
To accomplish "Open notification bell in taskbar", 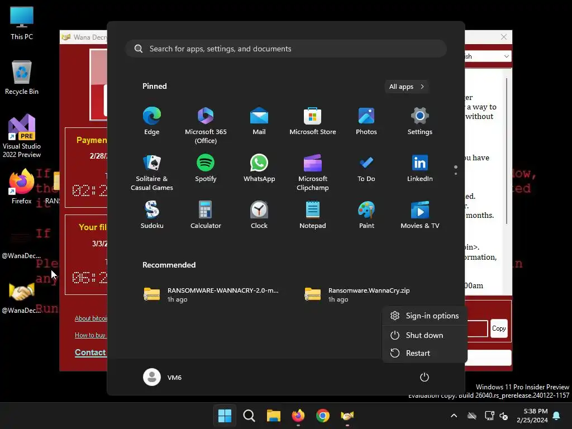I will [557, 416].
